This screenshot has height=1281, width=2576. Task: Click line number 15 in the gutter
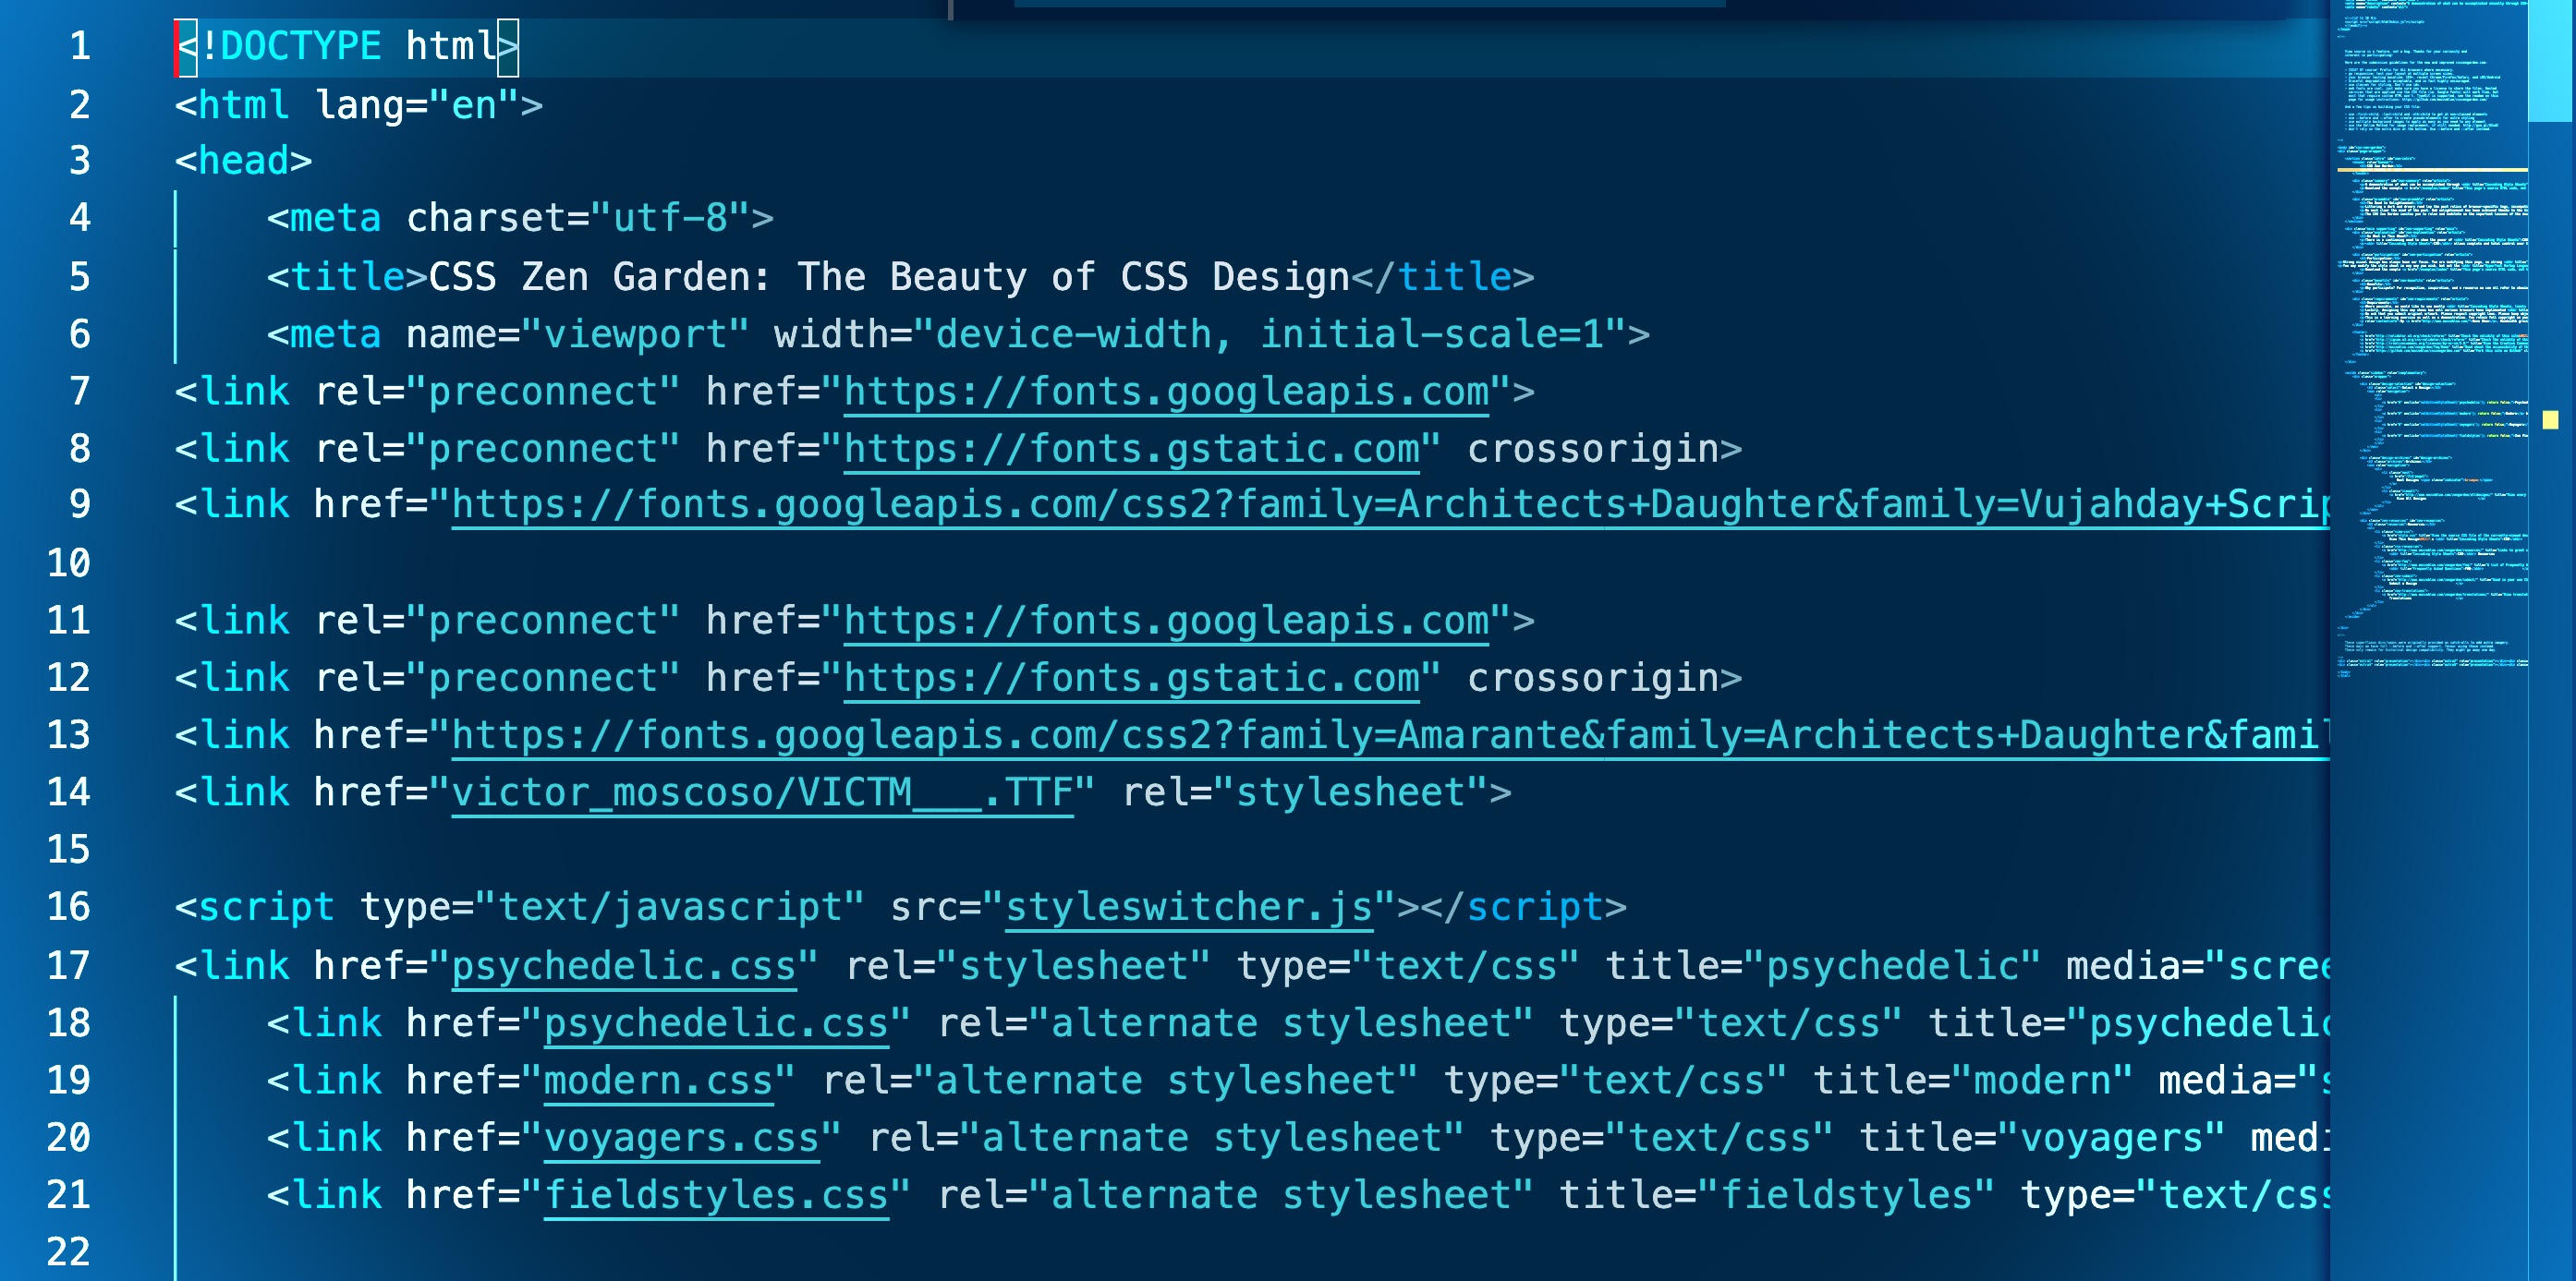pos(69,850)
